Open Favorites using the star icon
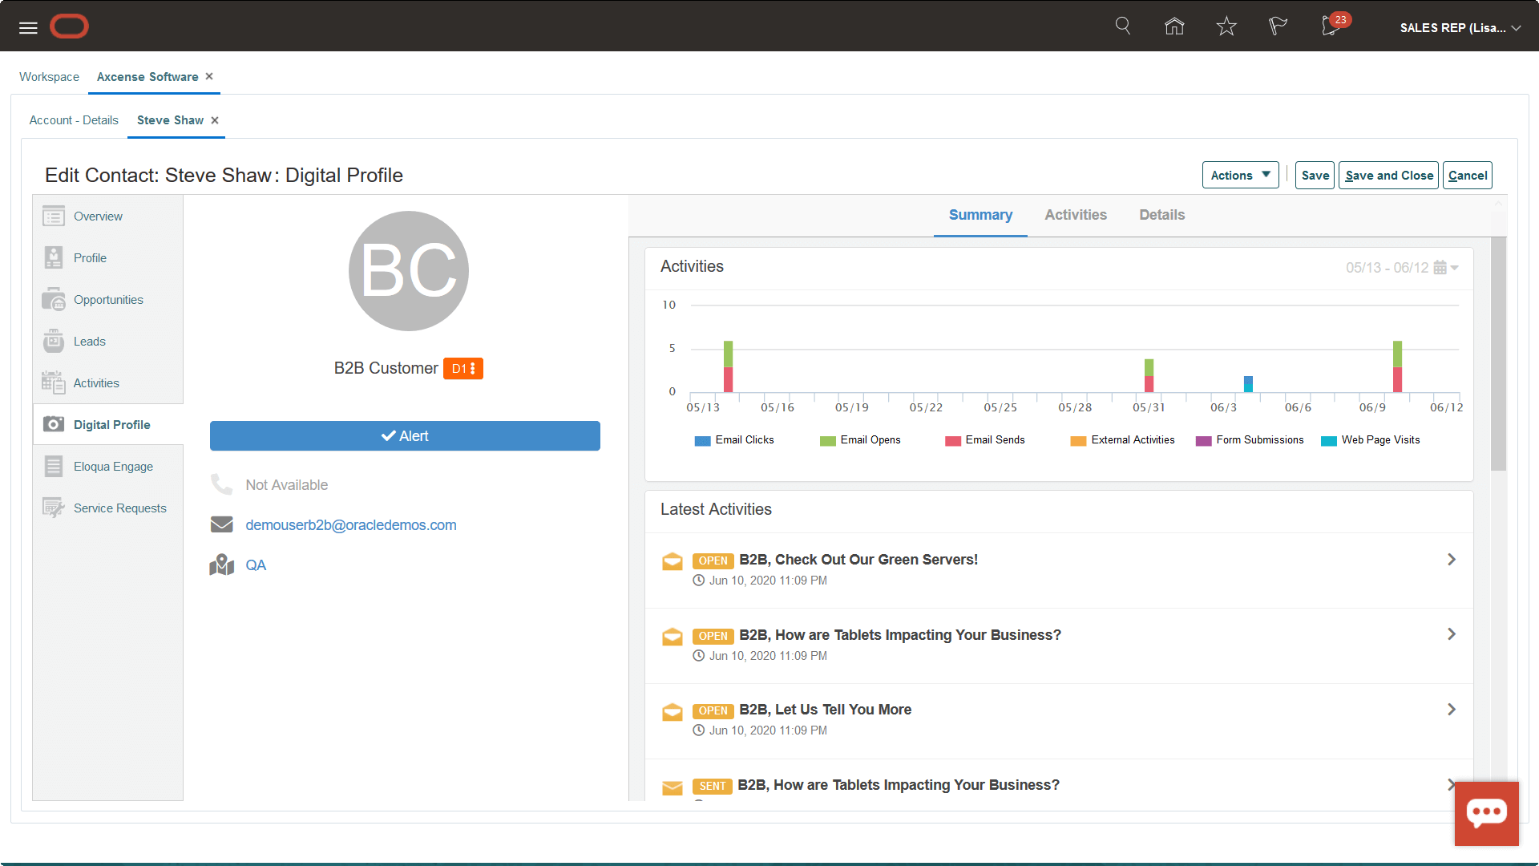1539x866 pixels. pos(1226,26)
